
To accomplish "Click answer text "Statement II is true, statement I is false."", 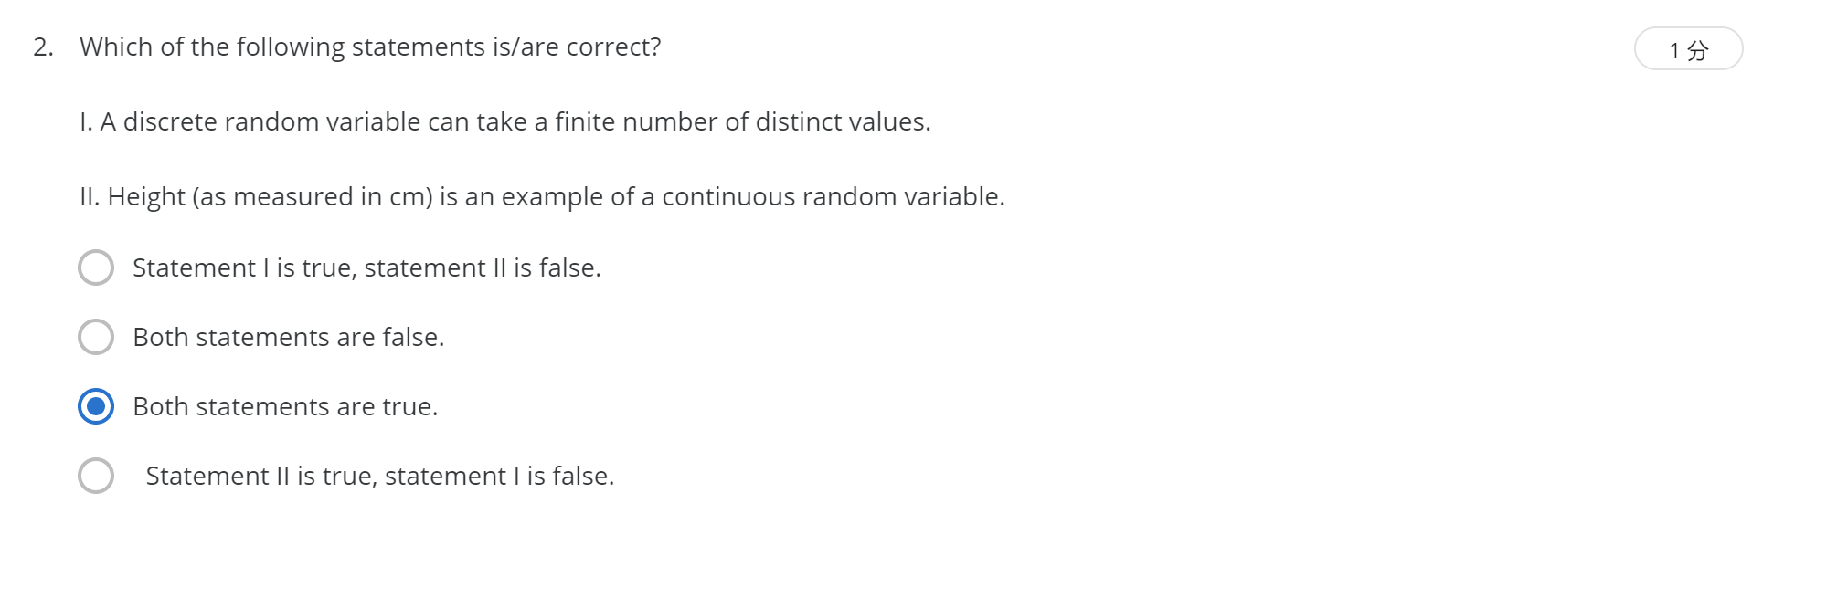I will coord(380,476).
